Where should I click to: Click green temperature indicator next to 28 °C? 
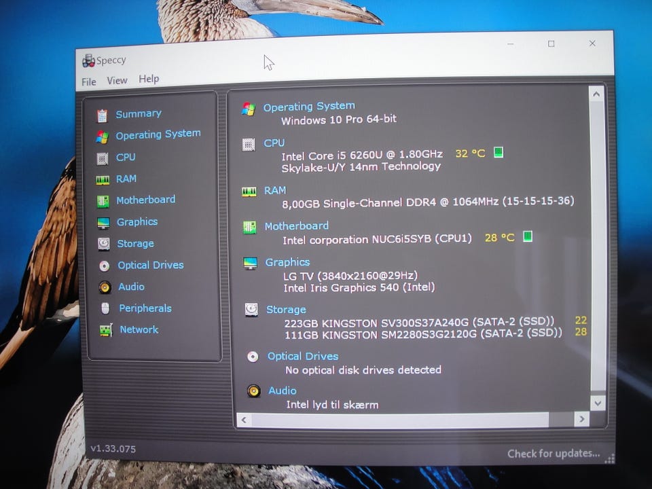(x=528, y=236)
